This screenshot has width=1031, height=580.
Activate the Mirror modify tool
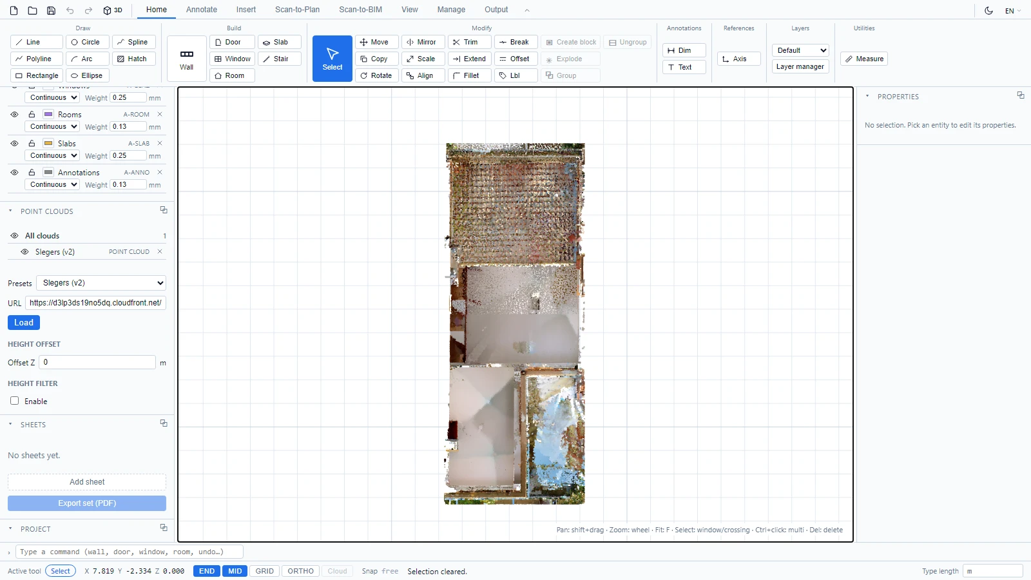[423, 42]
